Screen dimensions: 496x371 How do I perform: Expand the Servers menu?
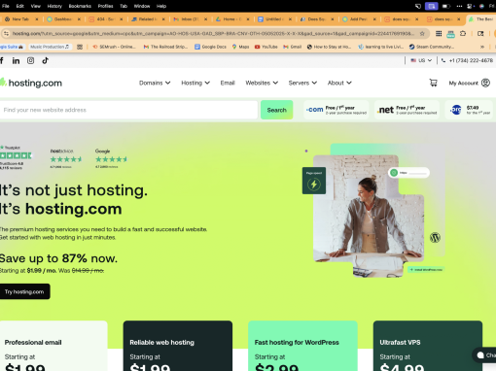point(302,83)
